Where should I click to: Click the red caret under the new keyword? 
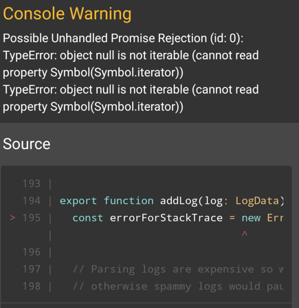point(245,234)
